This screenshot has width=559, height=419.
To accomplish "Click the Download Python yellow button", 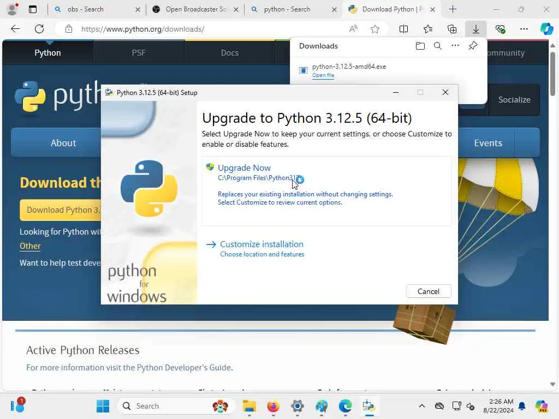I will (61, 210).
